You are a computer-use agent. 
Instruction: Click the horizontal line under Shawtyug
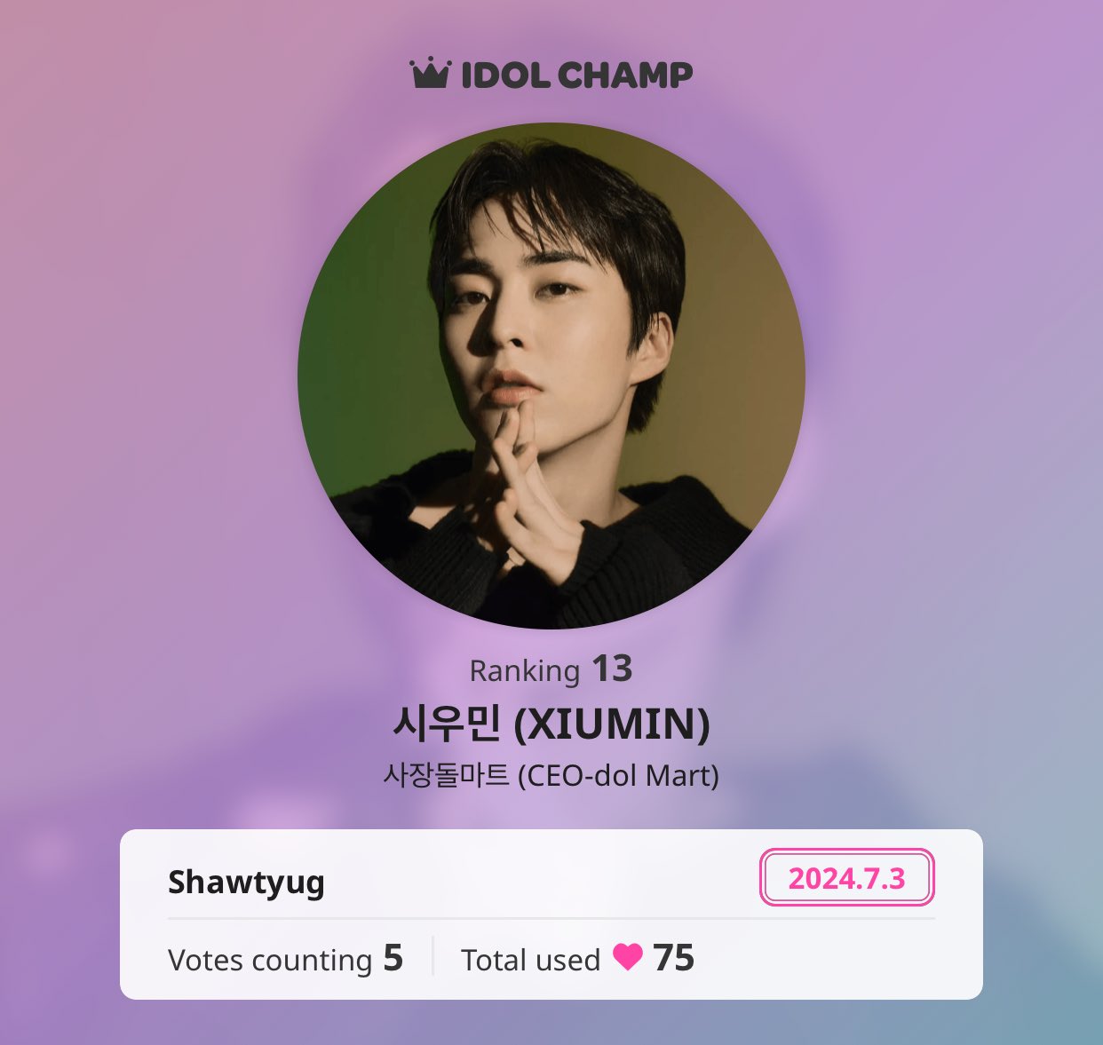pos(551,918)
